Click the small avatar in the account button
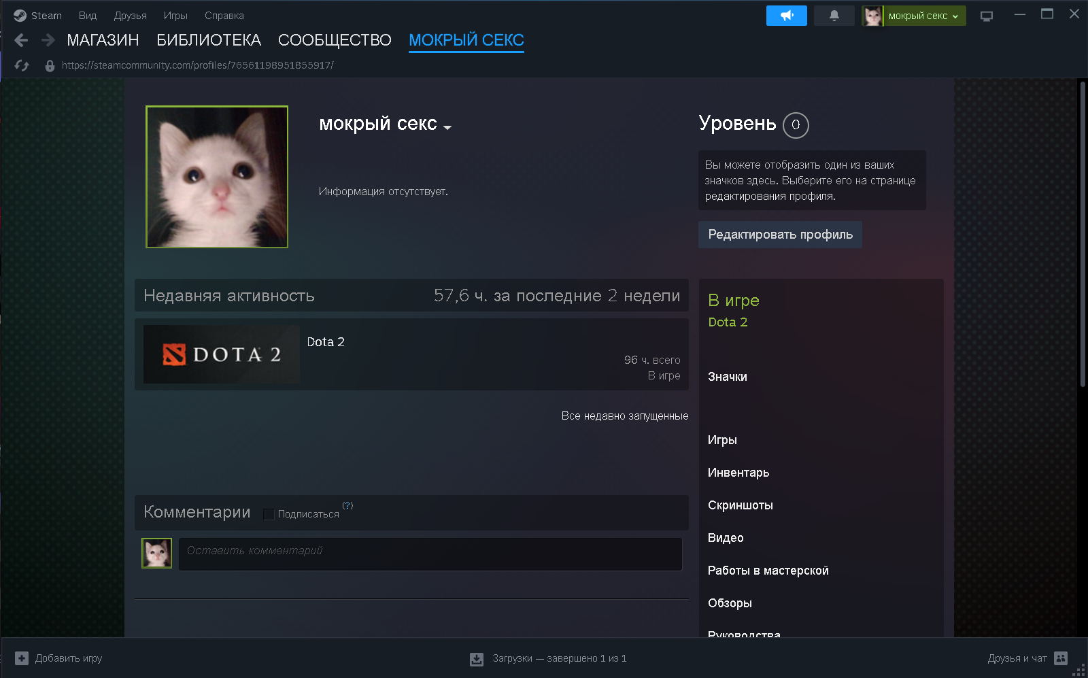1088x678 pixels. point(872,16)
